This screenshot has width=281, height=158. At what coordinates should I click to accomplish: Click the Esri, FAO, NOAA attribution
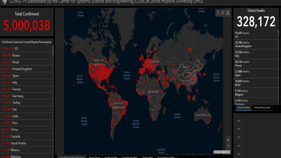click(x=222, y=152)
